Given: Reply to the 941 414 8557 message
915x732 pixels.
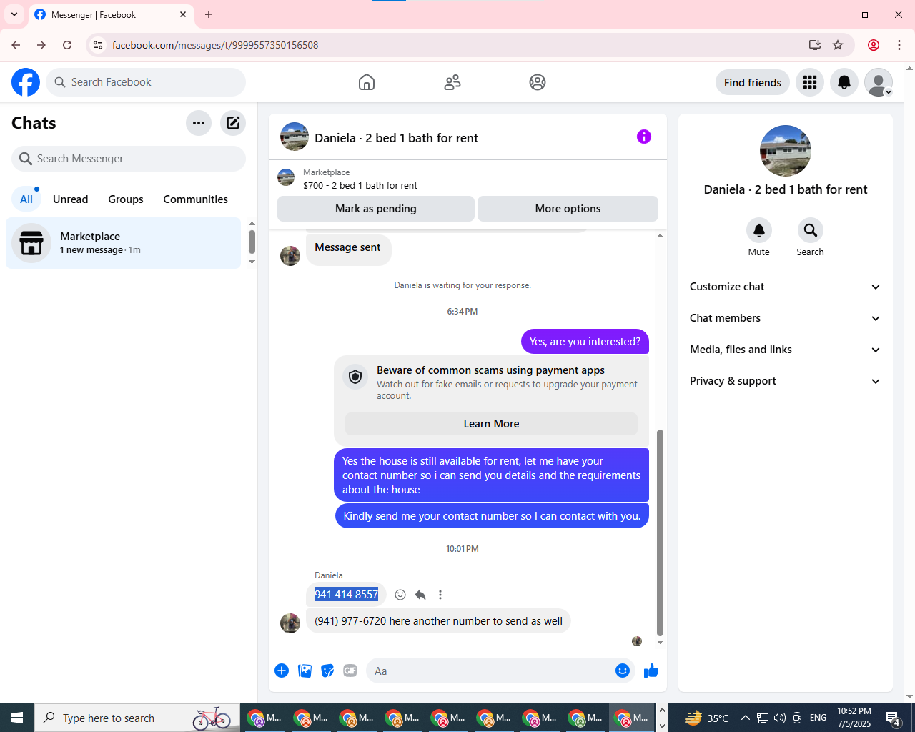Looking at the screenshot, I should coord(420,595).
